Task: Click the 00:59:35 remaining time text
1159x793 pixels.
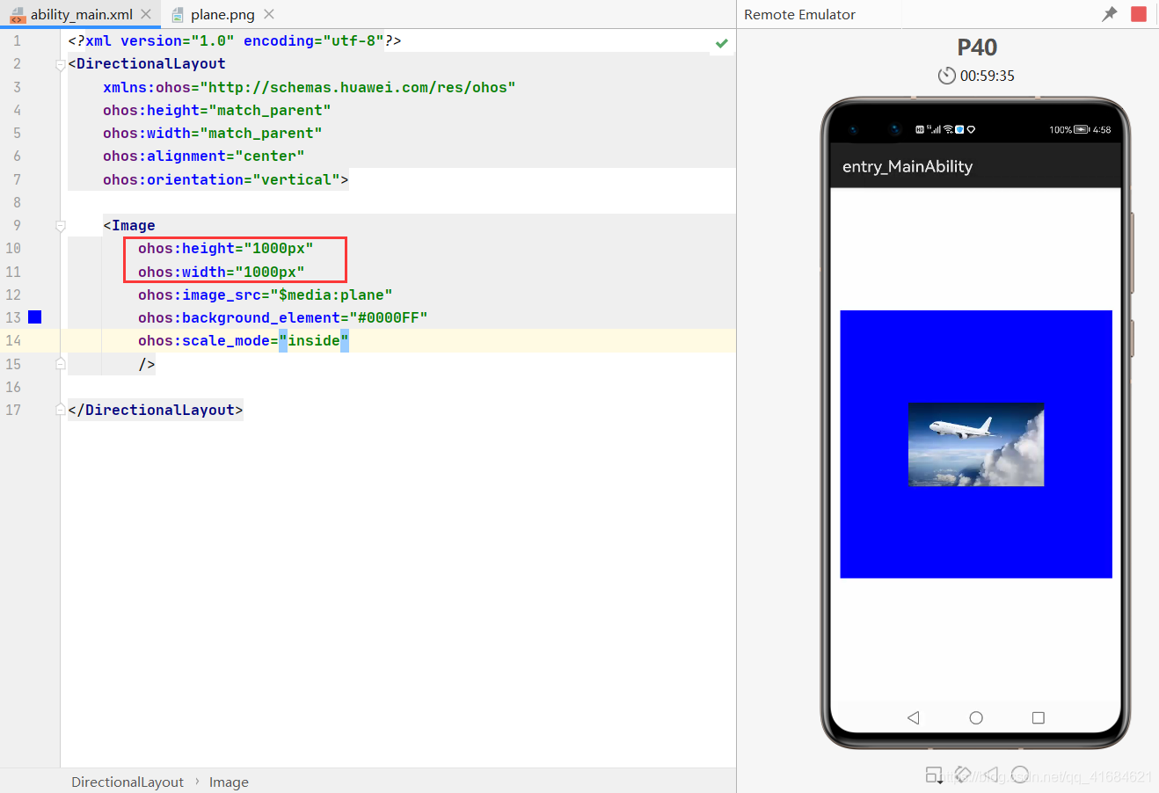Action: click(988, 76)
